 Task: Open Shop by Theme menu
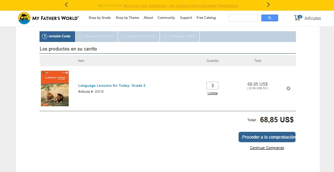click(127, 18)
